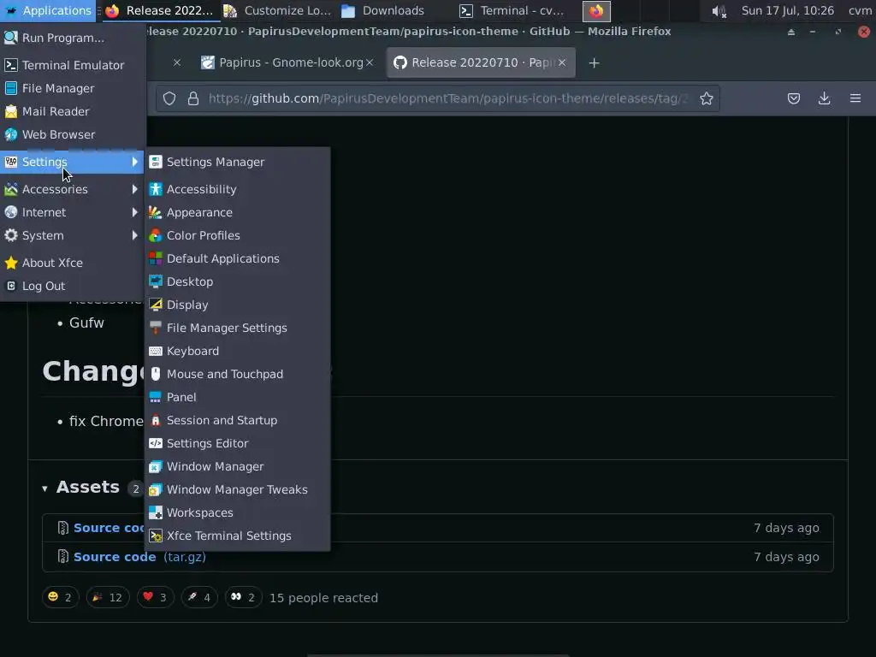Click the heart reaction with 3
The width and height of the screenshot is (876, 657).
click(x=156, y=598)
